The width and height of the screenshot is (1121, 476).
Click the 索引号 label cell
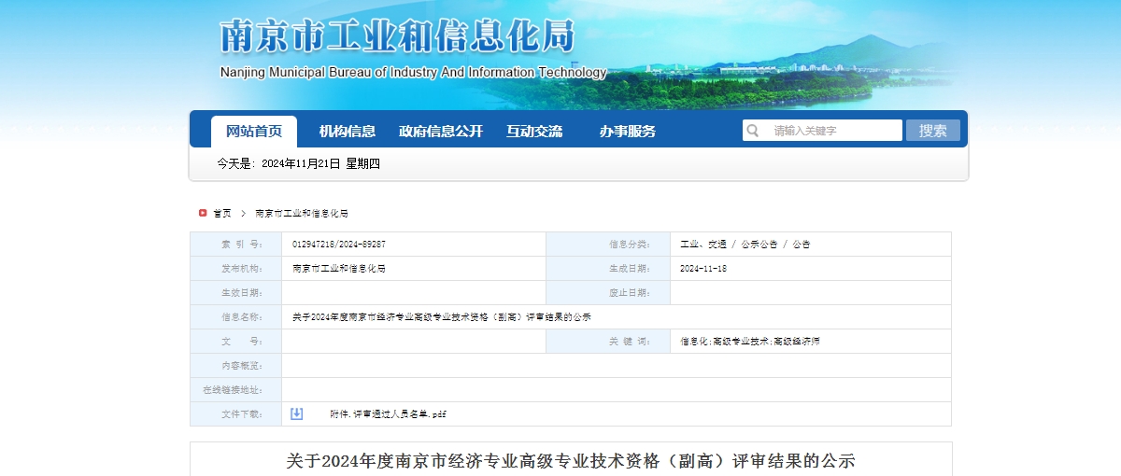(x=235, y=245)
